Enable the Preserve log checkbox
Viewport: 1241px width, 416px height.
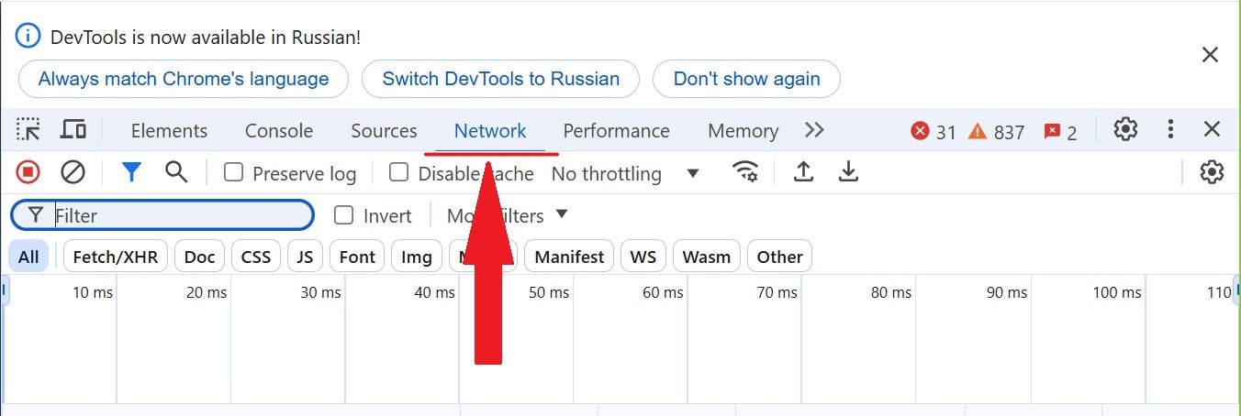234,172
